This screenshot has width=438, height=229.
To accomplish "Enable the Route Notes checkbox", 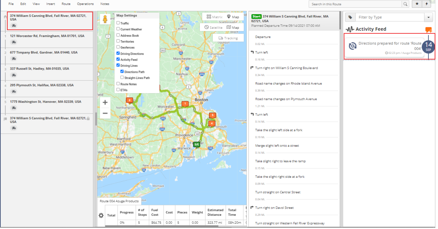I will [x=118, y=84].
